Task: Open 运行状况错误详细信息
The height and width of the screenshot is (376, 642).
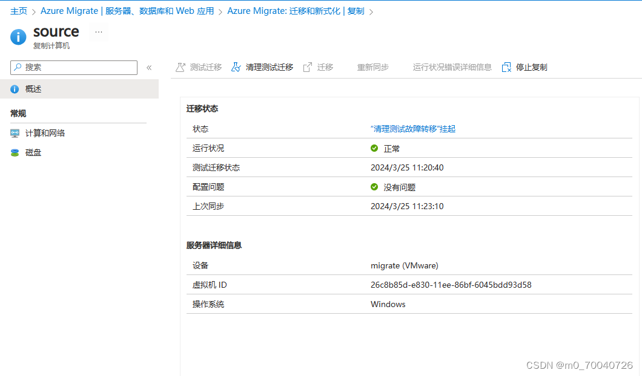Action: [x=452, y=67]
